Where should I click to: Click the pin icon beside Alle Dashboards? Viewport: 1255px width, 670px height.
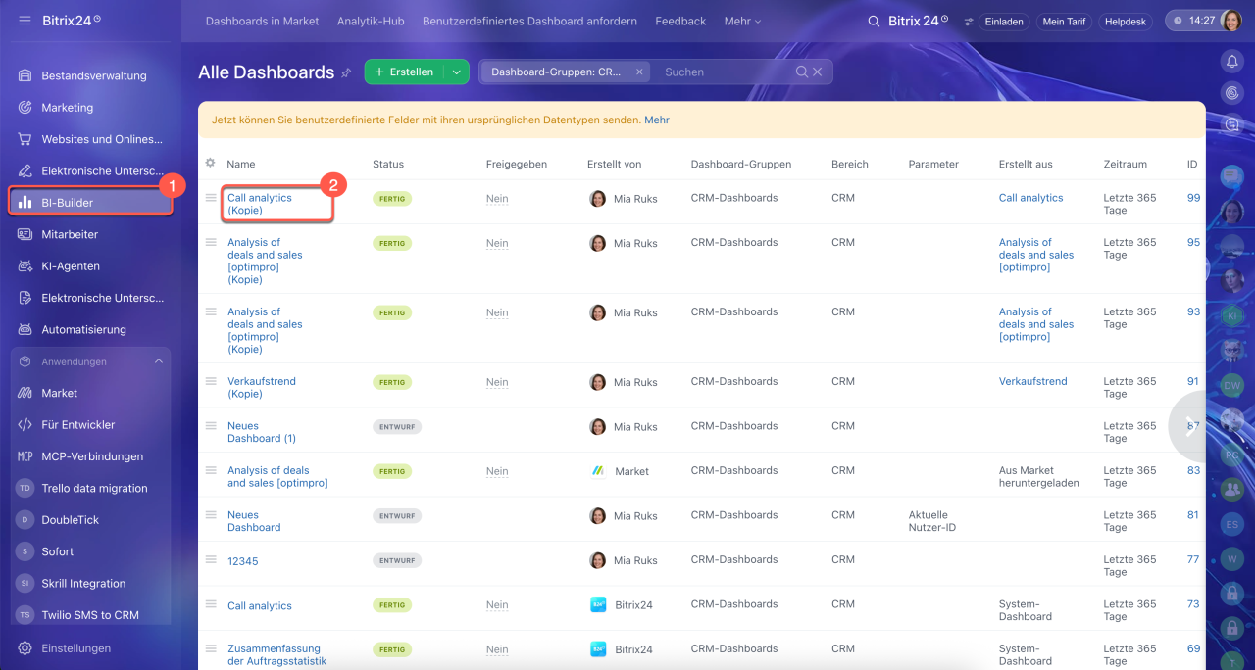coord(346,72)
